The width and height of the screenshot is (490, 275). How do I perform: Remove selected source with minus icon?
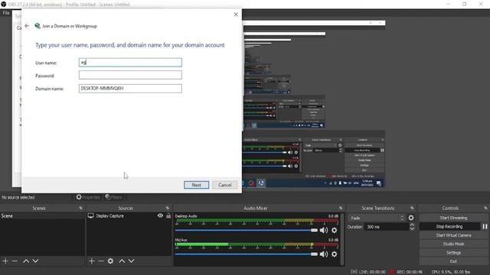101,261
